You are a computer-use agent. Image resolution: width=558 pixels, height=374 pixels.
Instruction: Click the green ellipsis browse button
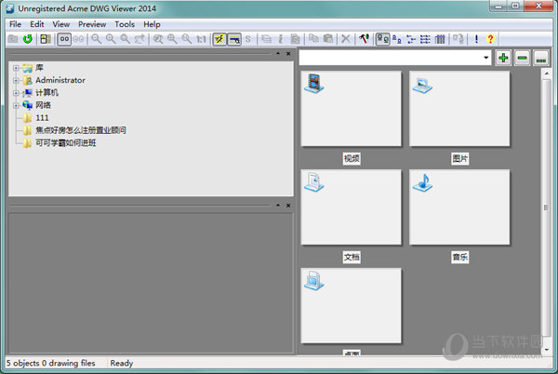click(x=541, y=58)
